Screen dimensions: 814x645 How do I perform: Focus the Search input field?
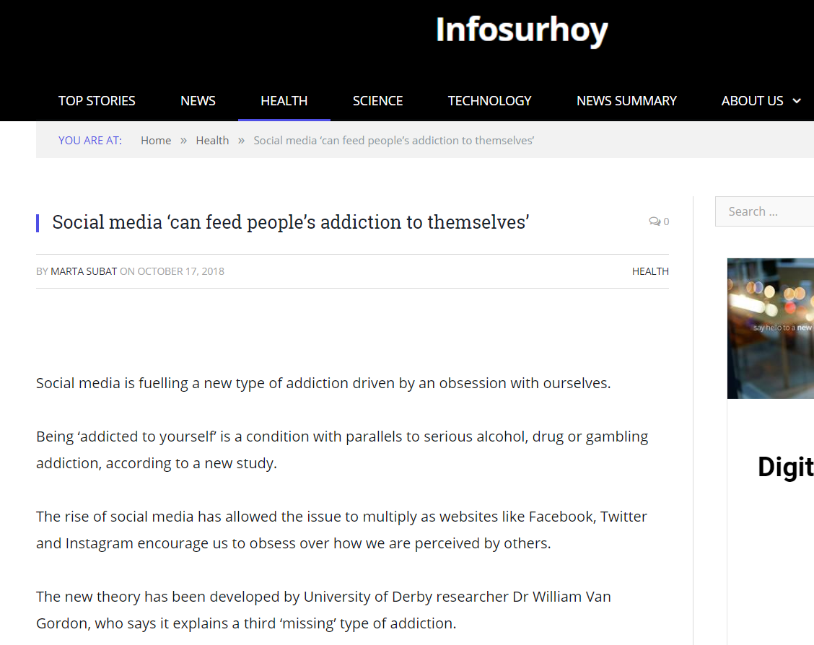pyautogui.click(x=765, y=211)
